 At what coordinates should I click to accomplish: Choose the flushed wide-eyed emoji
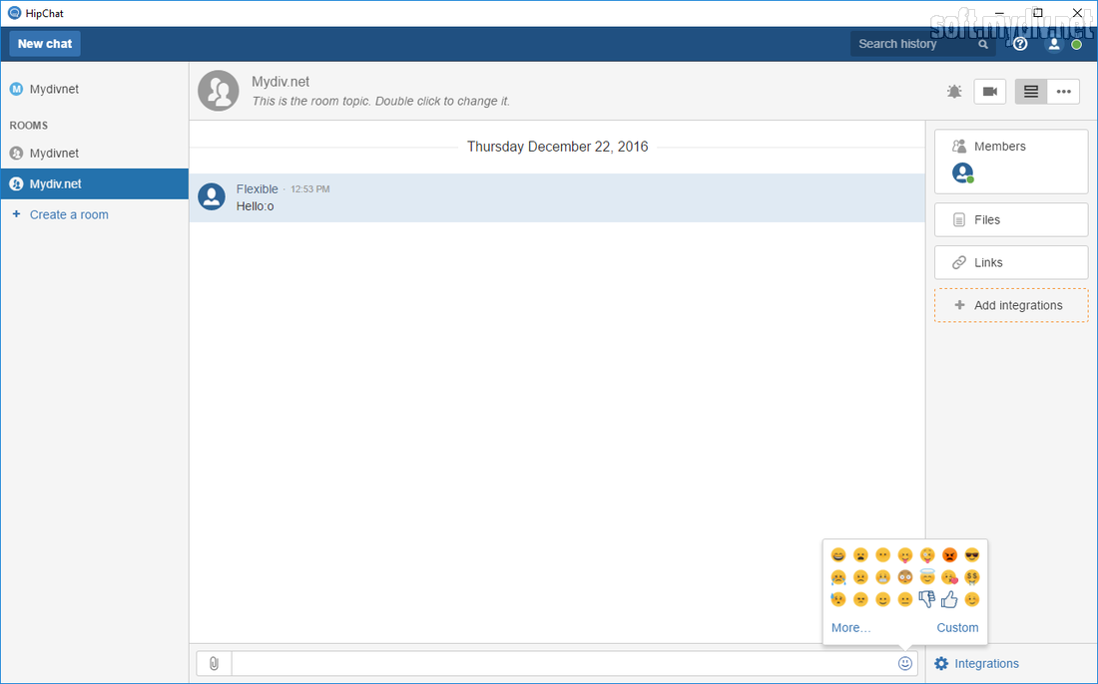tap(905, 577)
